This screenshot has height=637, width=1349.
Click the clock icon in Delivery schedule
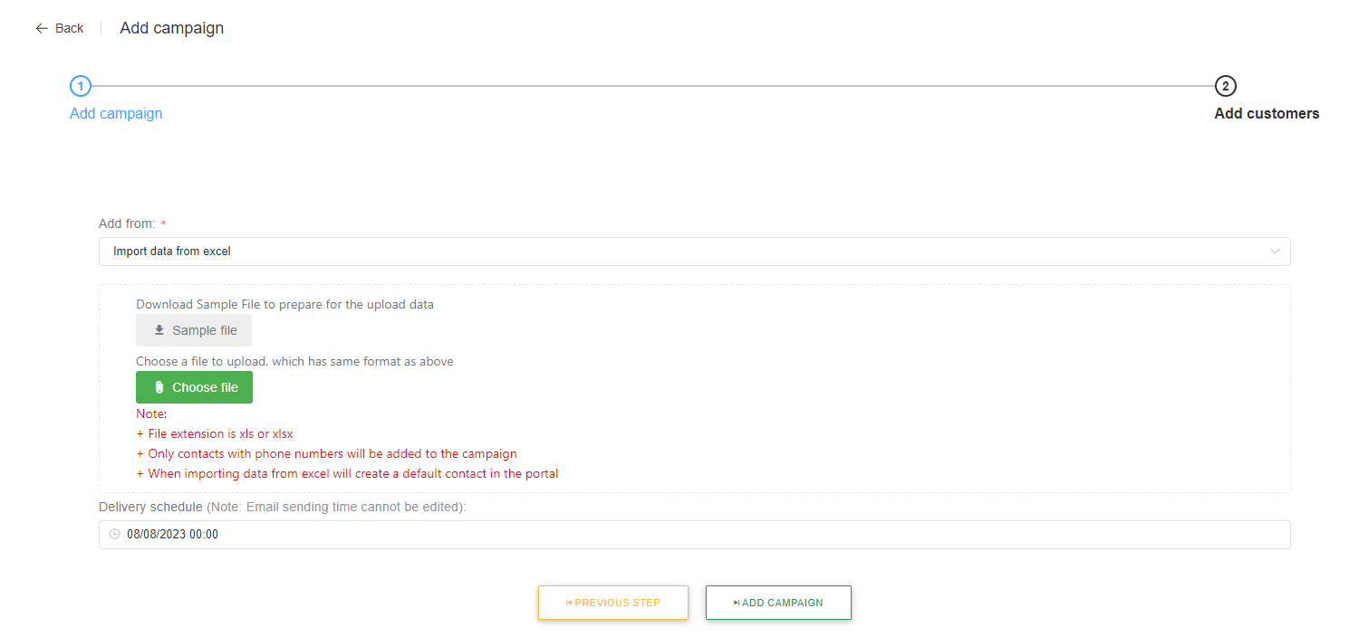pyautogui.click(x=114, y=535)
